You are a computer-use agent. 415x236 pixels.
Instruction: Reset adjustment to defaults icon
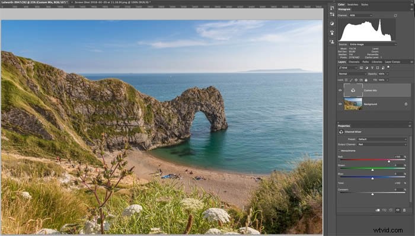391,210
